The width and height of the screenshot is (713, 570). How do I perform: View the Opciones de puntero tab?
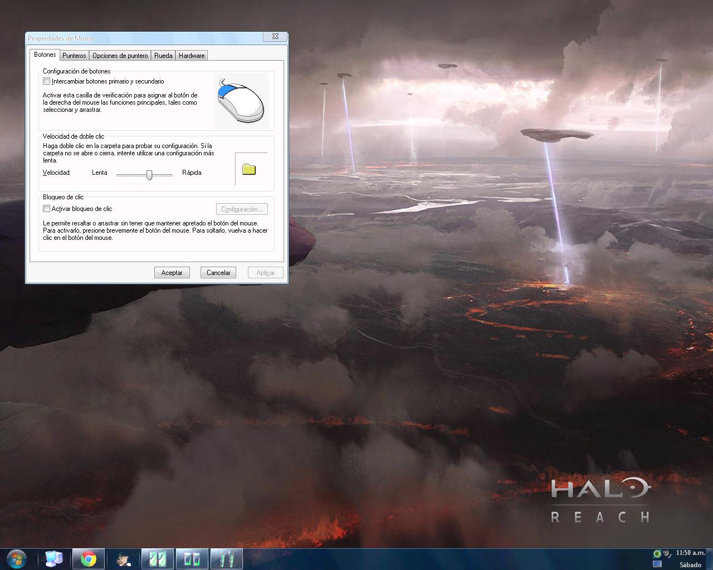[120, 55]
